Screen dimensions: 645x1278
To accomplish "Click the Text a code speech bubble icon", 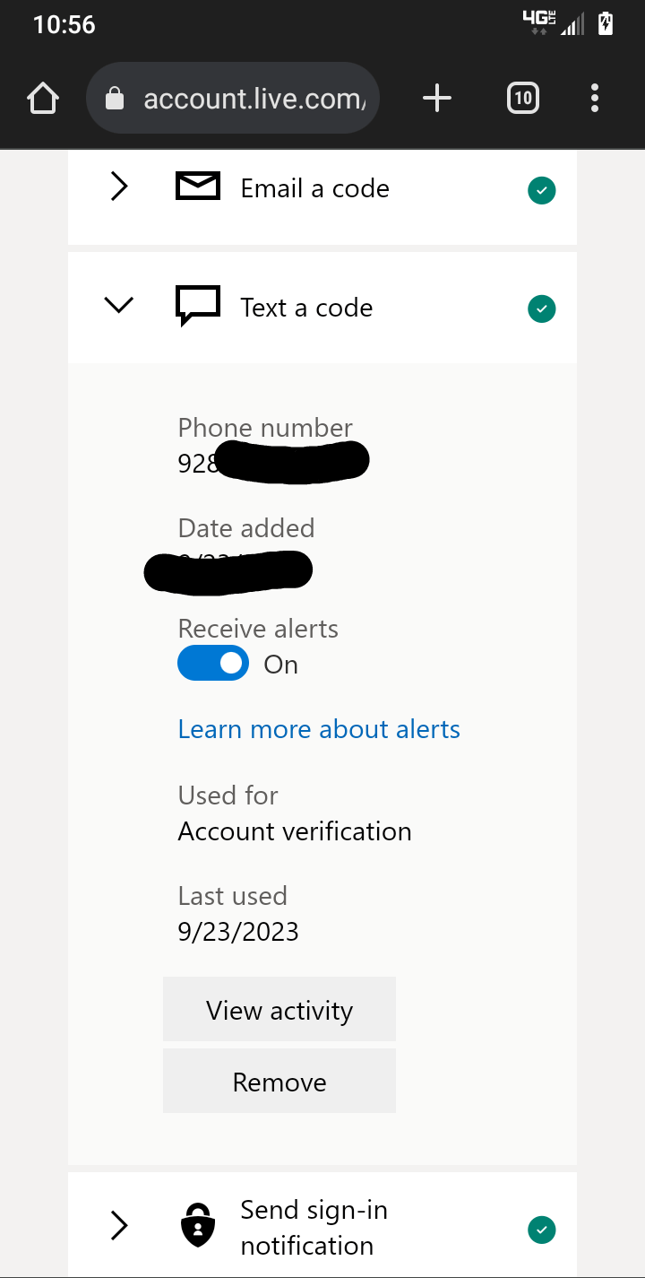I will click(197, 305).
